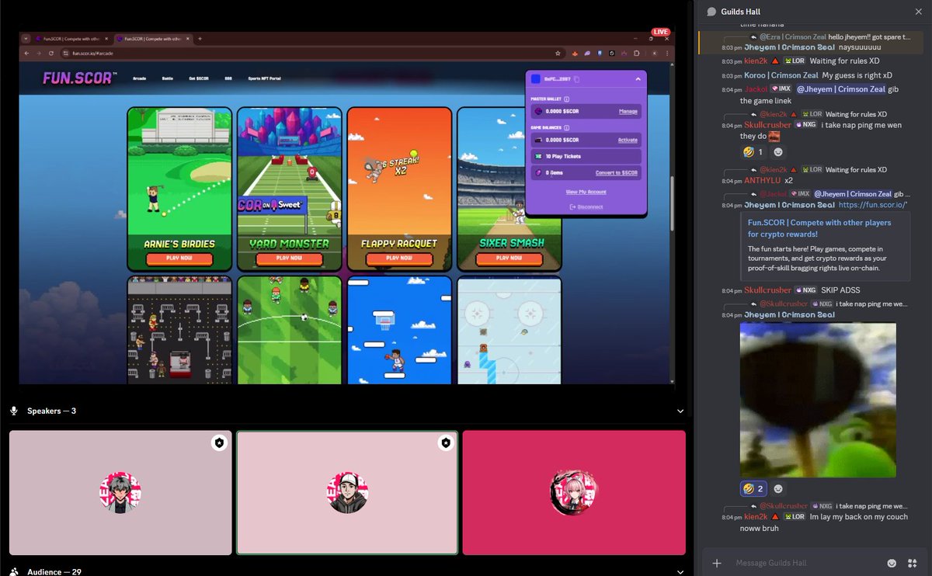The width and height of the screenshot is (932, 576).
Task: Bookmark the page with star icon
Action: (557, 53)
